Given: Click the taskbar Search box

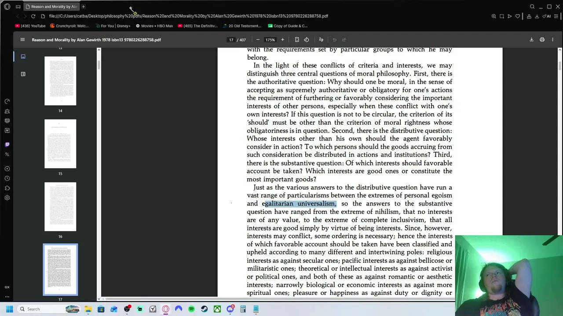Looking at the screenshot, I should coord(49,309).
